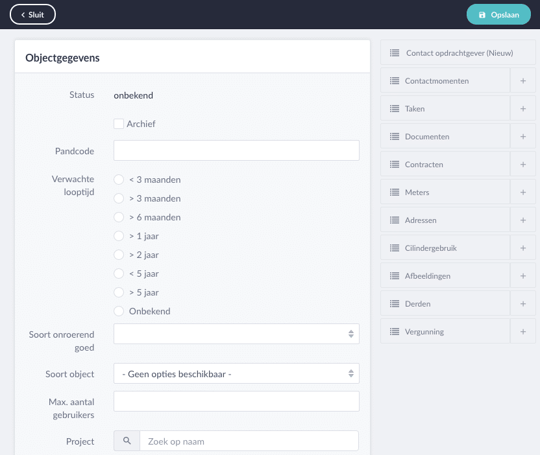
Task: Save the form with Opslaan
Action: pos(498,14)
